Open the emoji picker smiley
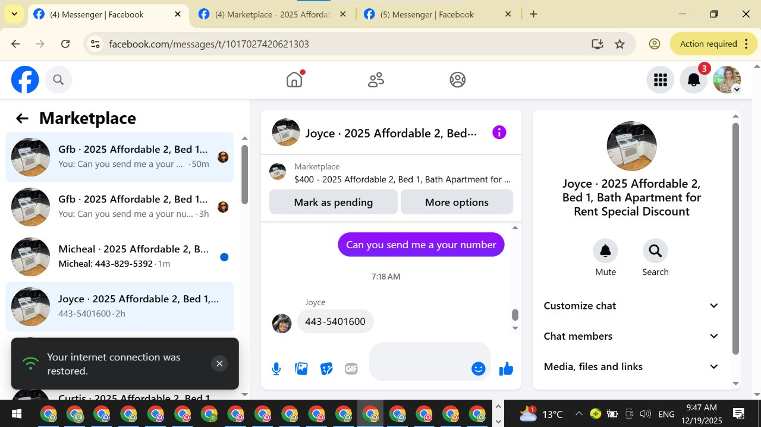This screenshot has height=427, width=761. [478, 369]
